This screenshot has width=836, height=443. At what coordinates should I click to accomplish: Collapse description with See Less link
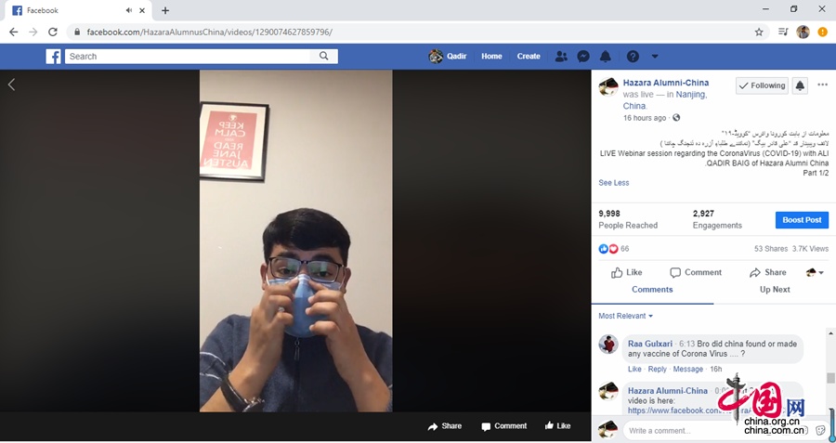(x=614, y=183)
